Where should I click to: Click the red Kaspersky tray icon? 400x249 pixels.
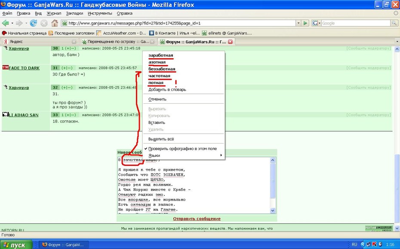(374, 244)
